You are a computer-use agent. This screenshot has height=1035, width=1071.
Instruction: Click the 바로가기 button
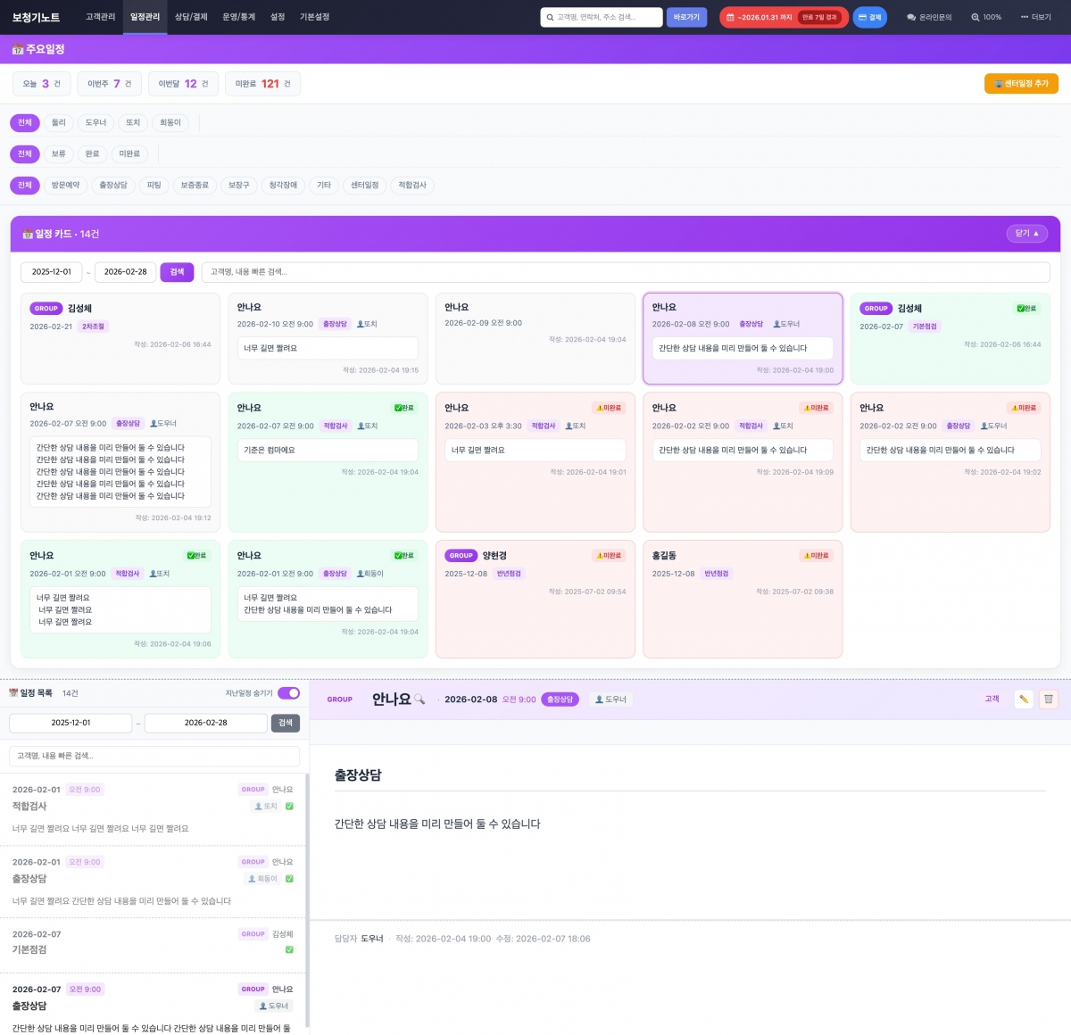686,17
